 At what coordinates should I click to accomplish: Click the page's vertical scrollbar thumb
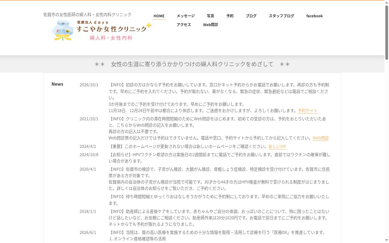(387, 33)
